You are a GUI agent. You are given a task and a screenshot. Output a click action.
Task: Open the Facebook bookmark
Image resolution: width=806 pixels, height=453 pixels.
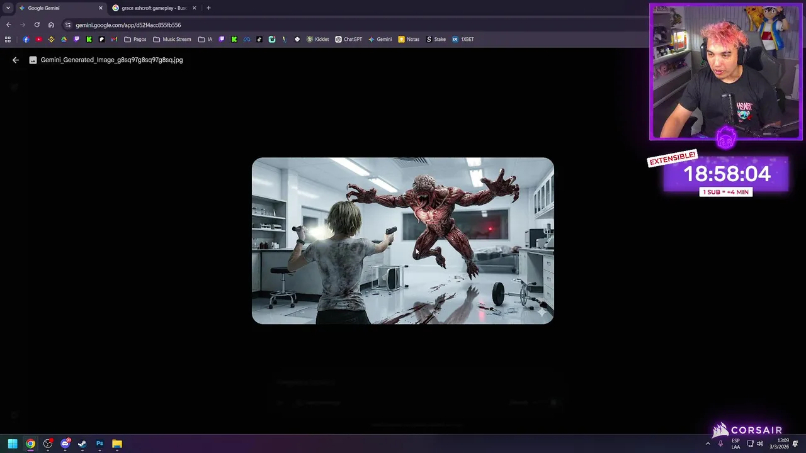click(x=26, y=39)
